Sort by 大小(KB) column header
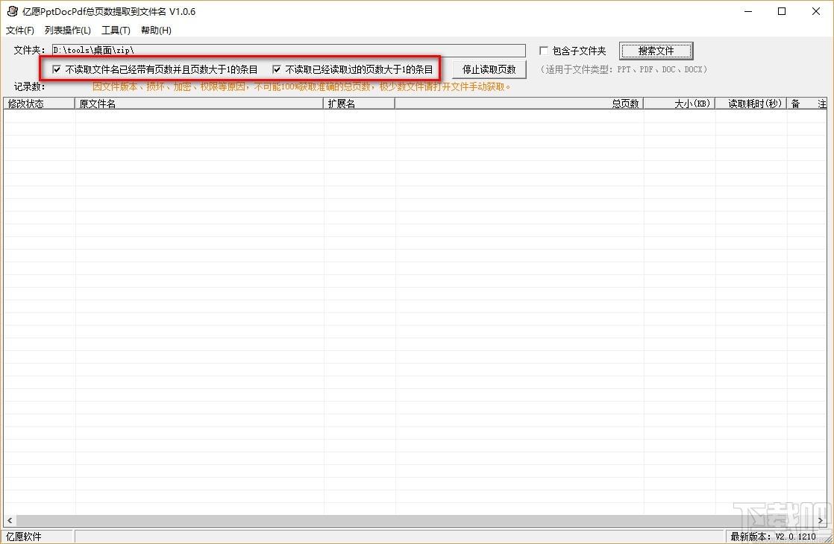Viewport: 834px width, 544px height. point(680,104)
